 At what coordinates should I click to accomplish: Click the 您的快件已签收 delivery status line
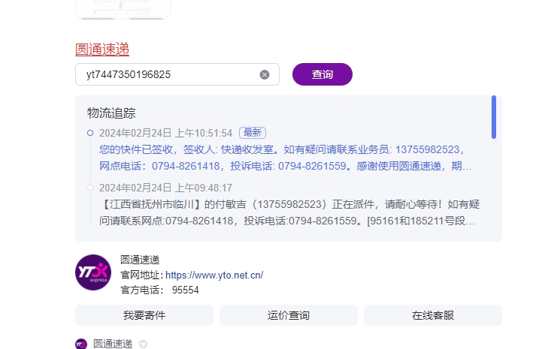[x=282, y=149]
